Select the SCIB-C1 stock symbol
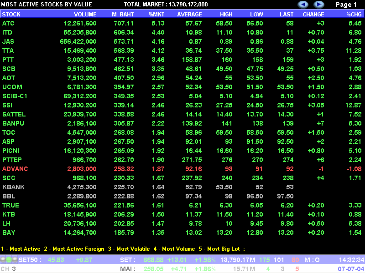Image resolution: width=365 pixels, height=273 pixels. pyautogui.click(x=15, y=96)
